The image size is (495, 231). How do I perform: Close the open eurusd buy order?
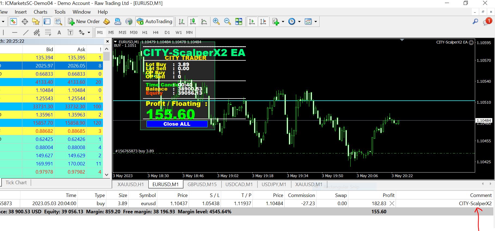(x=392, y=203)
